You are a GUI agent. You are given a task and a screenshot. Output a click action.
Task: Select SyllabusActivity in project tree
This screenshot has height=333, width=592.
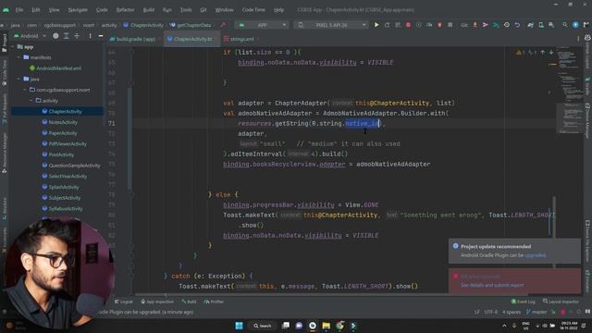tap(66, 209)
